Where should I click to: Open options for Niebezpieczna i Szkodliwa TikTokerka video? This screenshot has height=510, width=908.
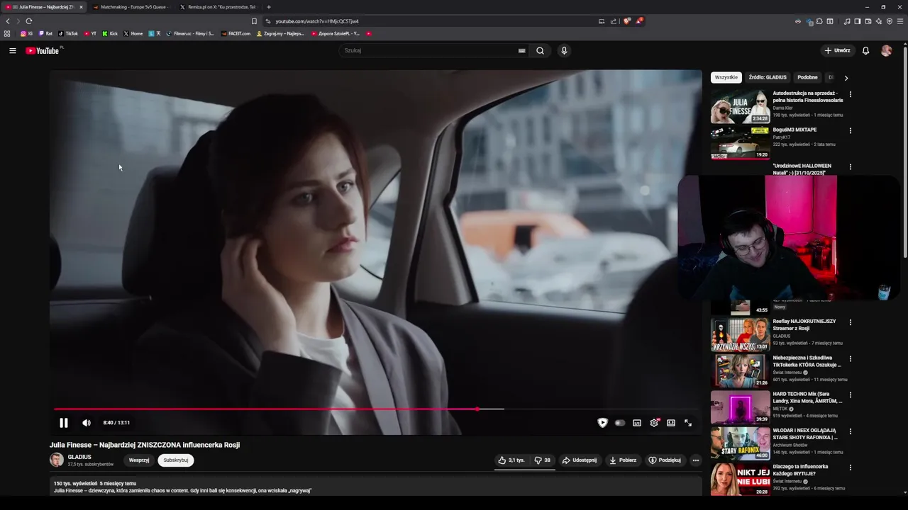pos(851,359)
